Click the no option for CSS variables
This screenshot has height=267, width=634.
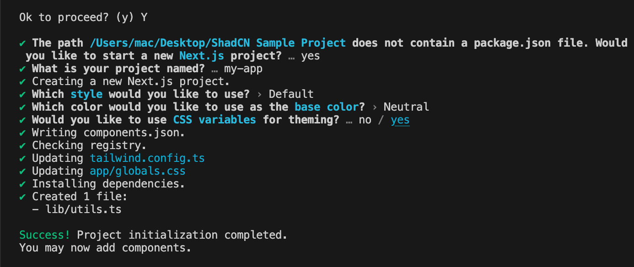tap(365, 120)
